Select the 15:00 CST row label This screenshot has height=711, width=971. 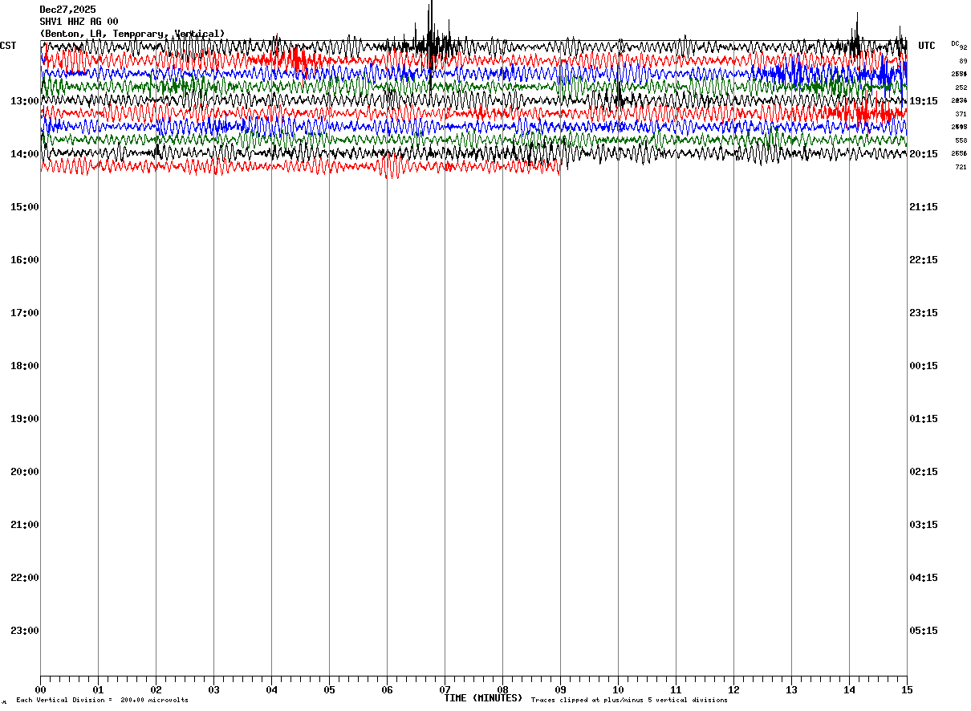pyautogui.click(x=25, y=207)
